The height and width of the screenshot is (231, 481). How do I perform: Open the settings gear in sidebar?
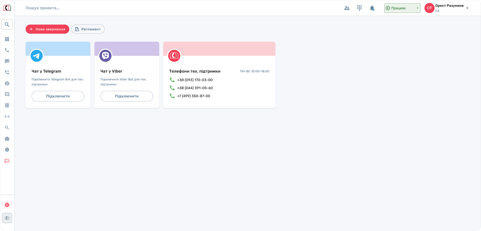(7, 150)
